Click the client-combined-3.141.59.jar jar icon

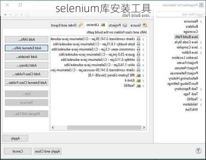139,39
